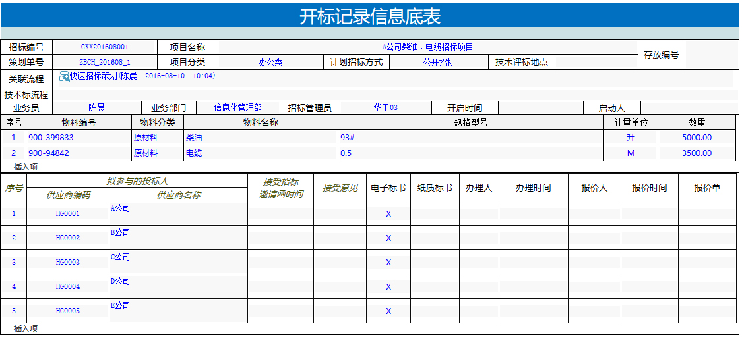This screenshot has height=339, width=742.
Task: Click supplier name A公司
Action: click(x=120, y=208)
